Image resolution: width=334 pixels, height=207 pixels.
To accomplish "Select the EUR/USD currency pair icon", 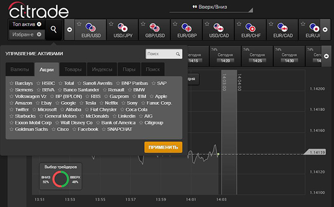I will click(x=91, y=27).
